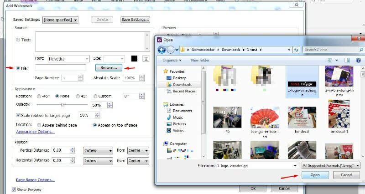This screenshot has height=194, width=365.
Task: Open the Help question mark icon
Action: click(x=358, y=61)
